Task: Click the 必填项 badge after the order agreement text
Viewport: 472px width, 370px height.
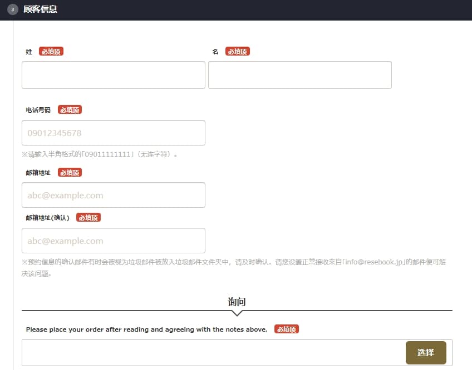Action: [x=287, y=329]
